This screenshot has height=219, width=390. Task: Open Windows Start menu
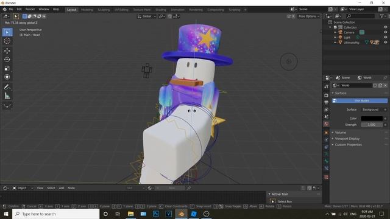click(x=6, y=214)
